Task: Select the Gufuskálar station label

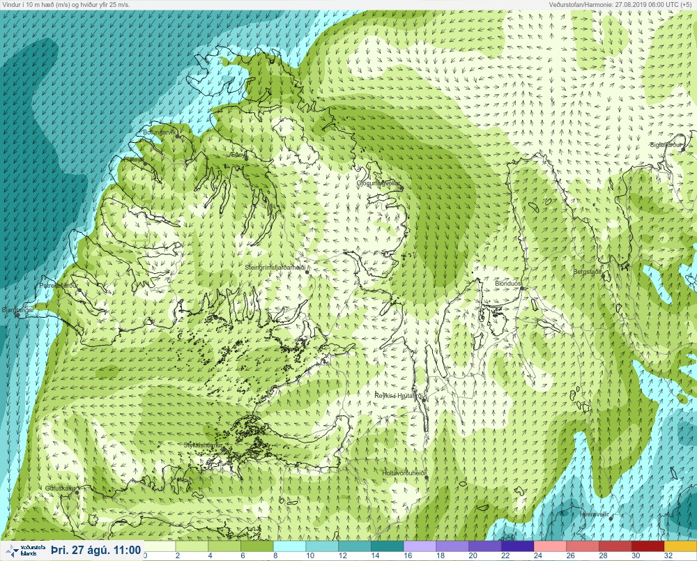Action: point(61,489)
